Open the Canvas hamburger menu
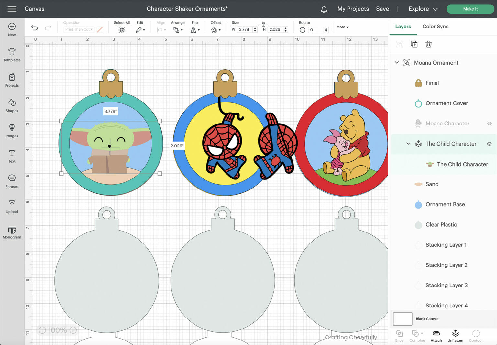Screen dimensions: 497x345 [x=12, y=9]
